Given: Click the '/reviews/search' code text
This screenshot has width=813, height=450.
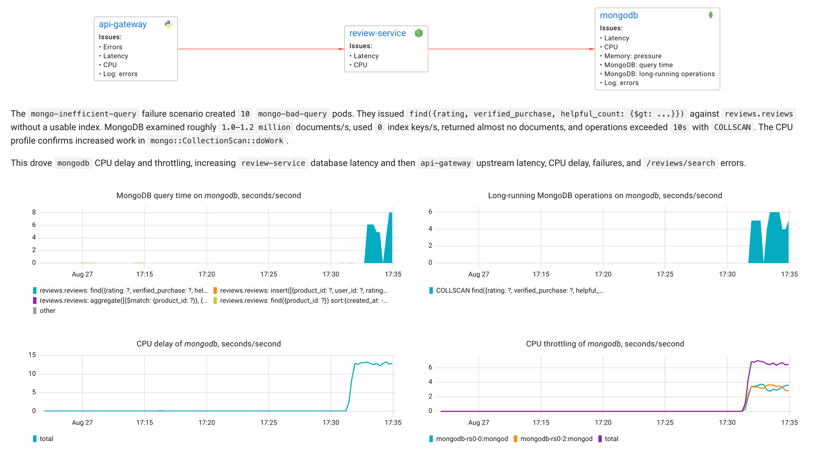Looking at the screenshot, I should 680,163.
